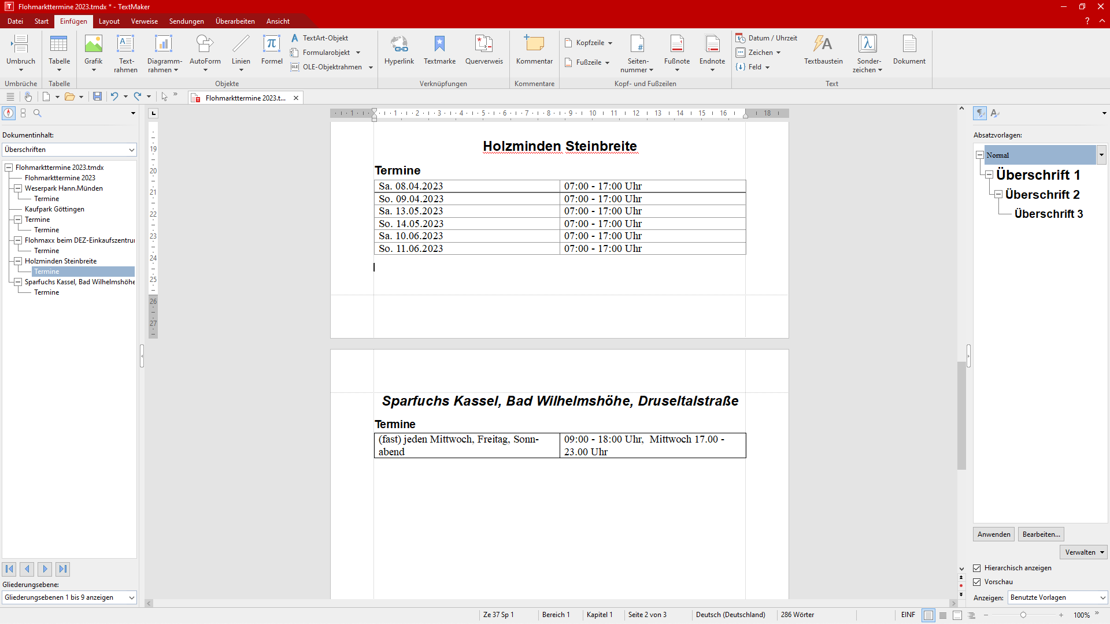Insert a Fußnote
Screen dimensions: 1110x624
pyautogui.click(x=677, y=53)
